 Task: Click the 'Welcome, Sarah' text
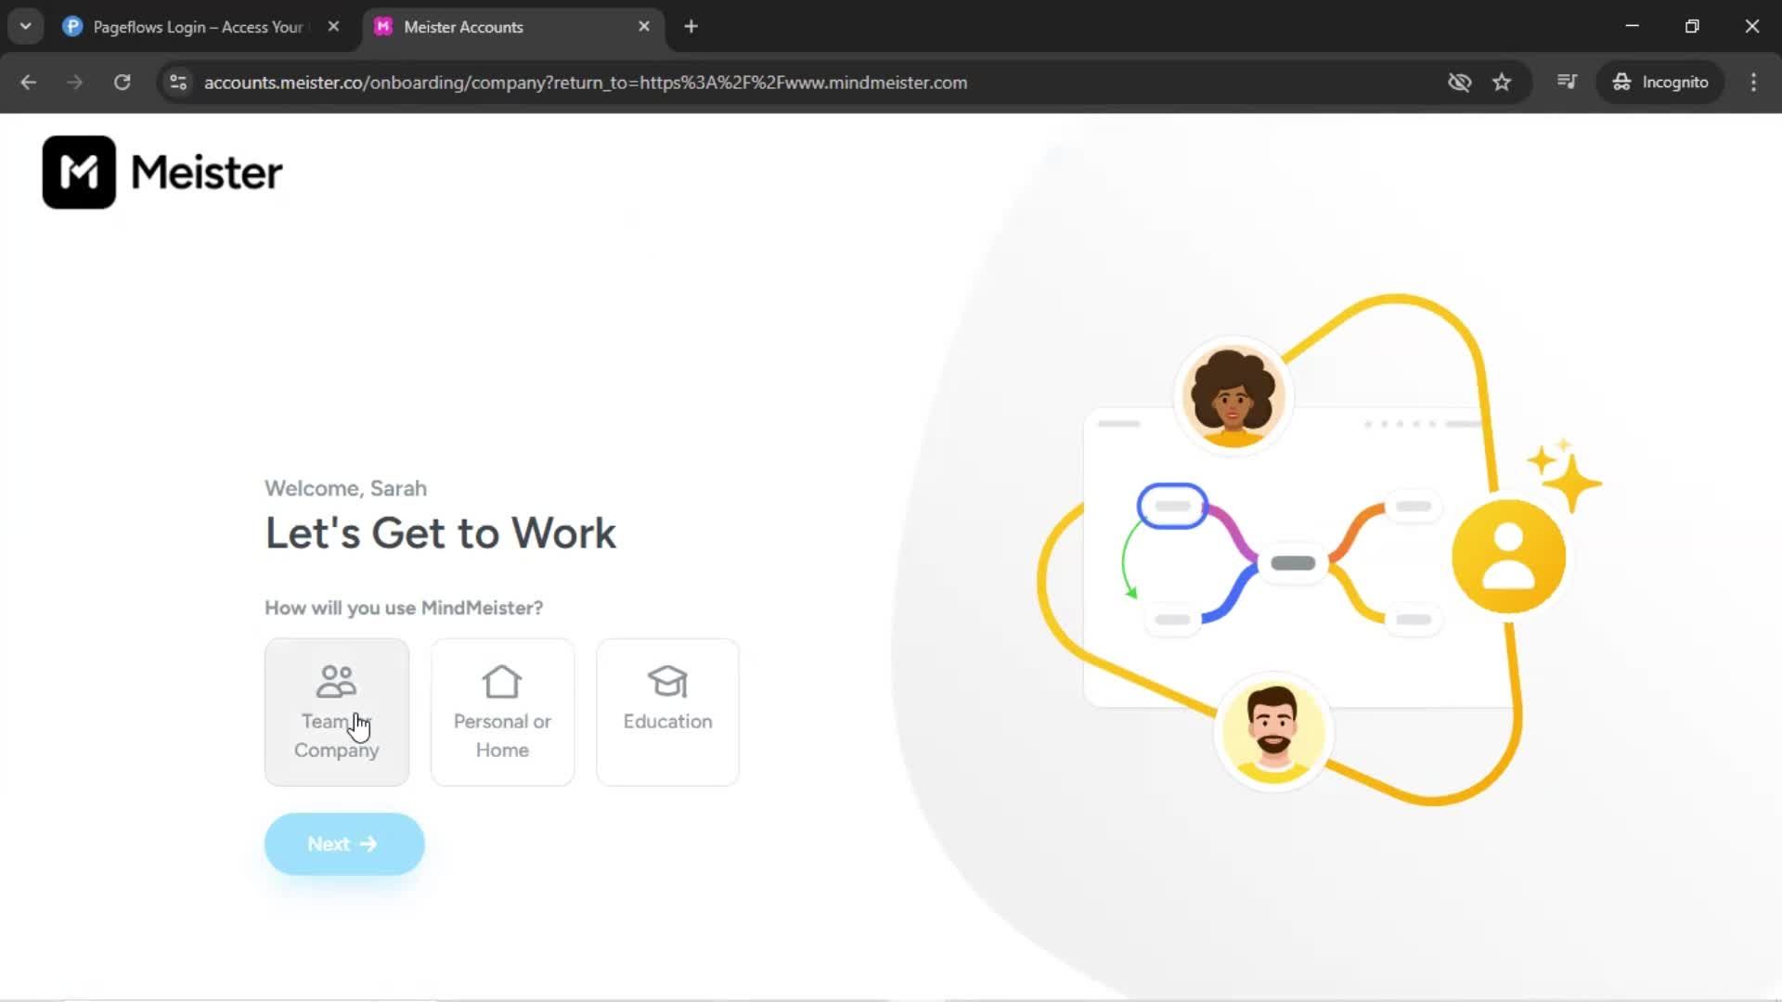coord(345,488)
